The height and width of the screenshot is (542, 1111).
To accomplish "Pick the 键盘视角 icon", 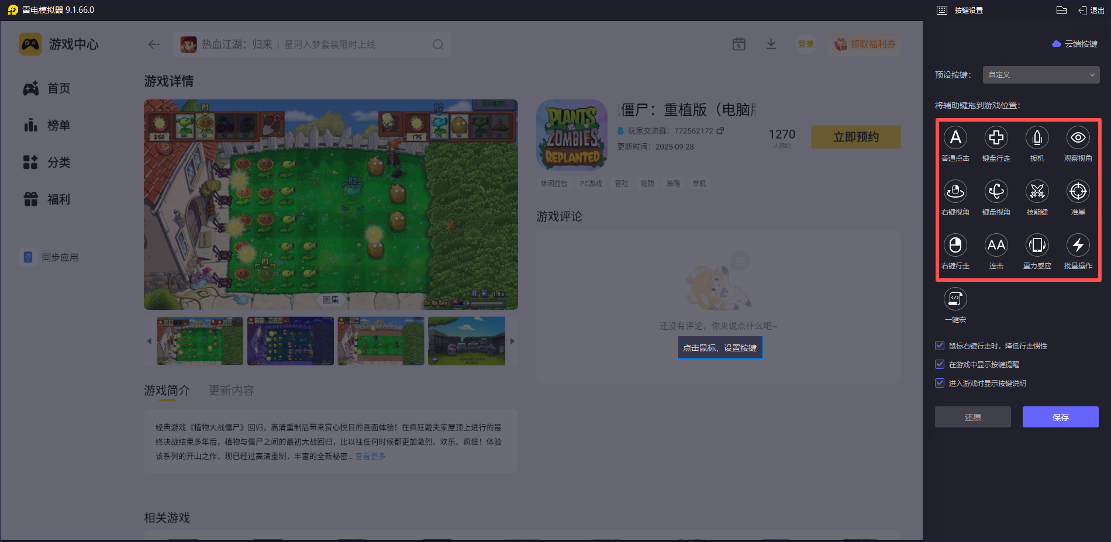I will point(996,192).
